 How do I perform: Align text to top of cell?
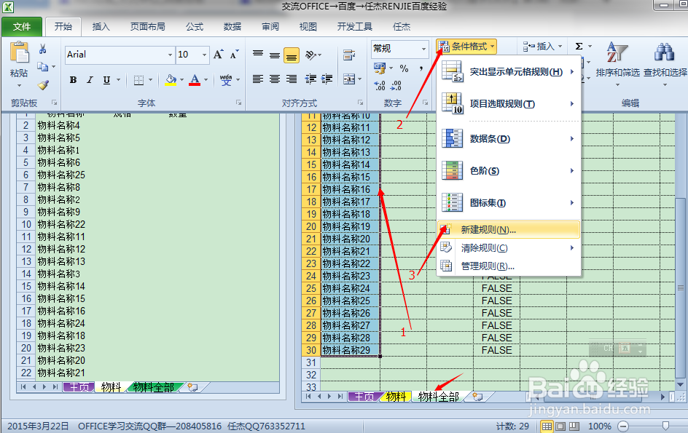coord(258,55)
